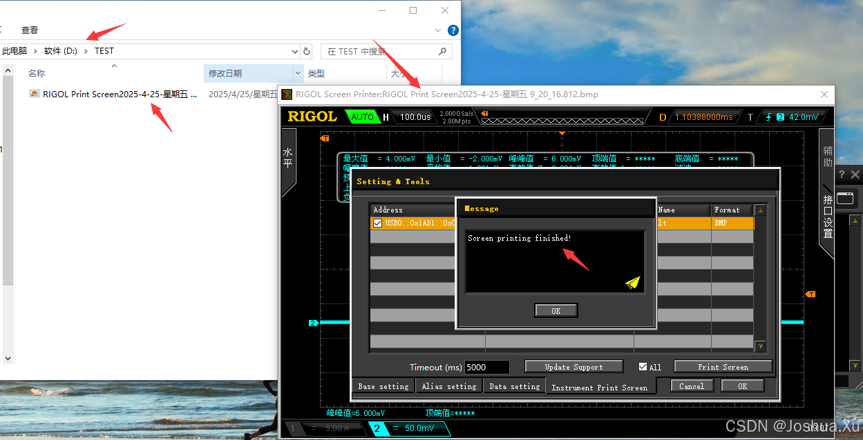The image size is (863, 440).
Task: Click OK in Setting & Tools
Action: pyautogui.click(x=743, y=386)
